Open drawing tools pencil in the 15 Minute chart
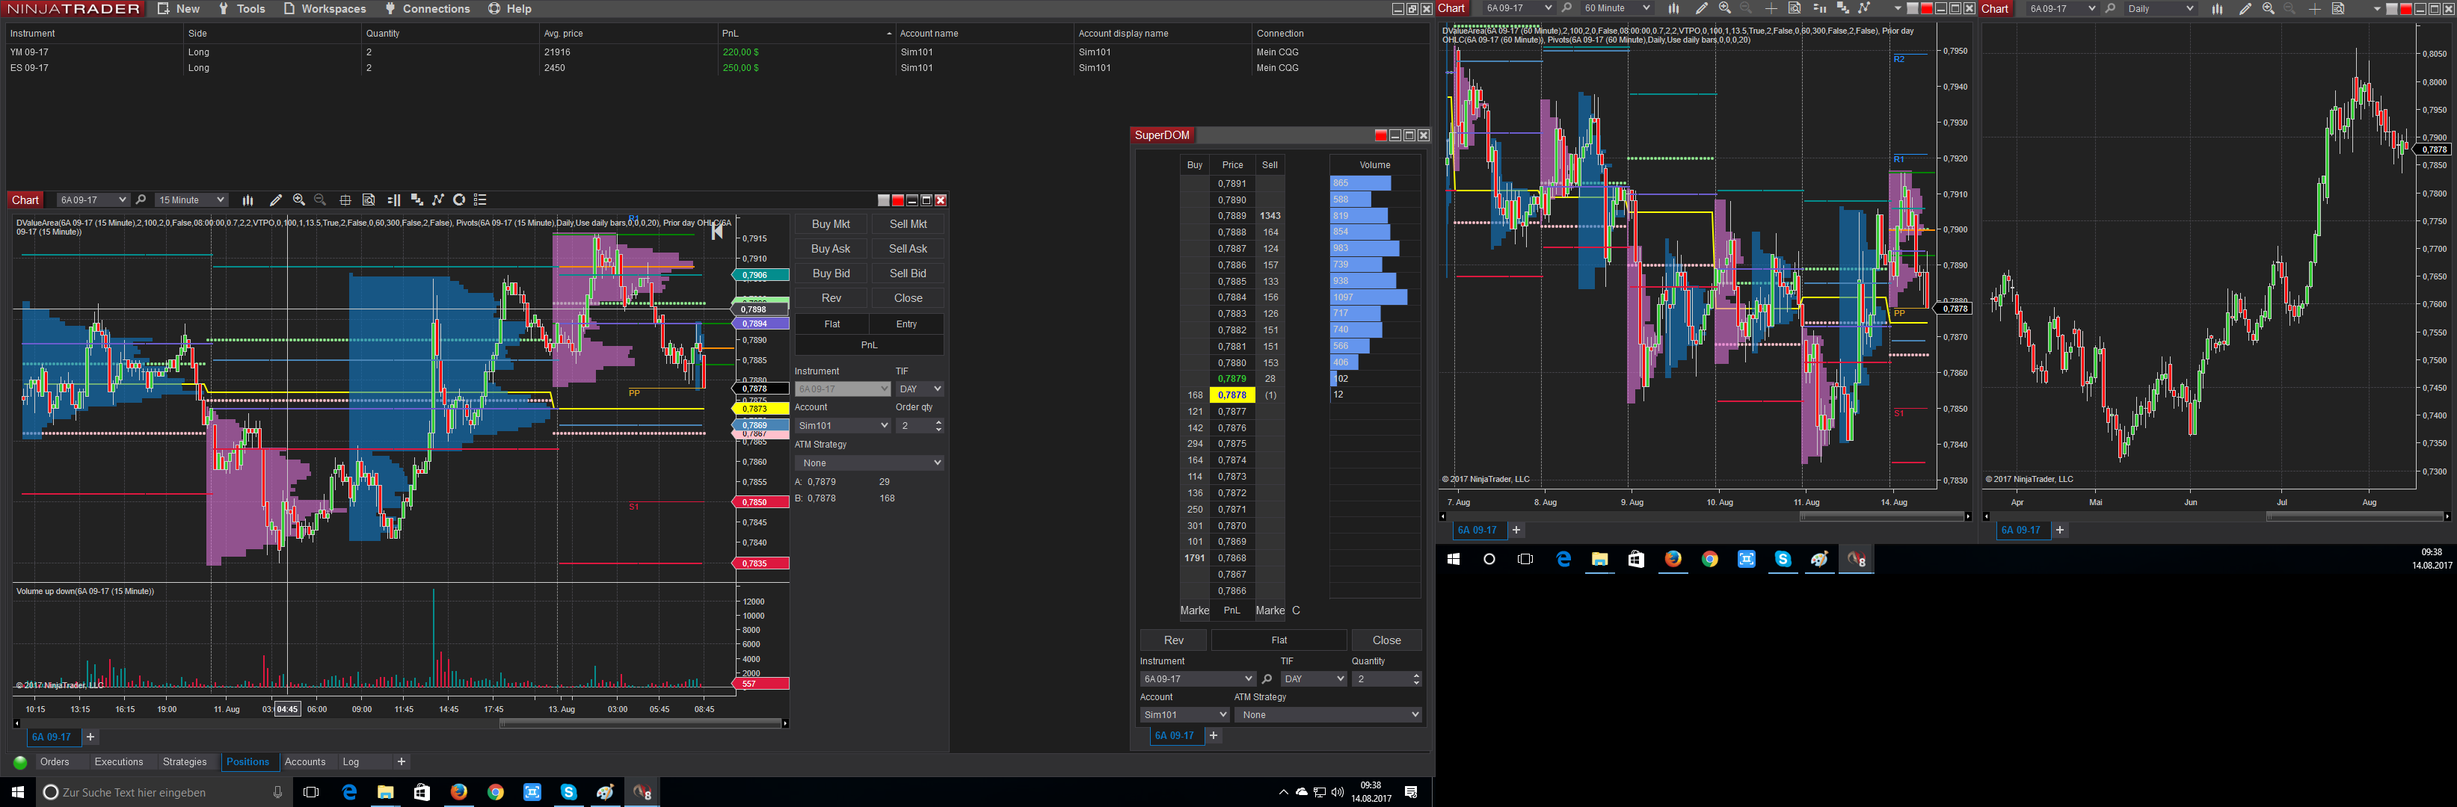 276,200
